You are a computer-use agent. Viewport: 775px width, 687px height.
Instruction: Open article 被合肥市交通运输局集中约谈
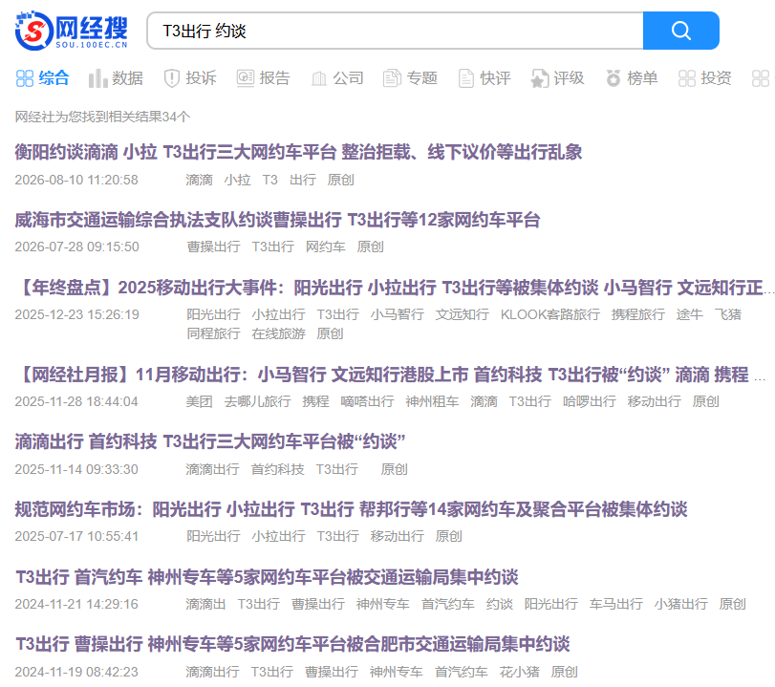(292, 644)
